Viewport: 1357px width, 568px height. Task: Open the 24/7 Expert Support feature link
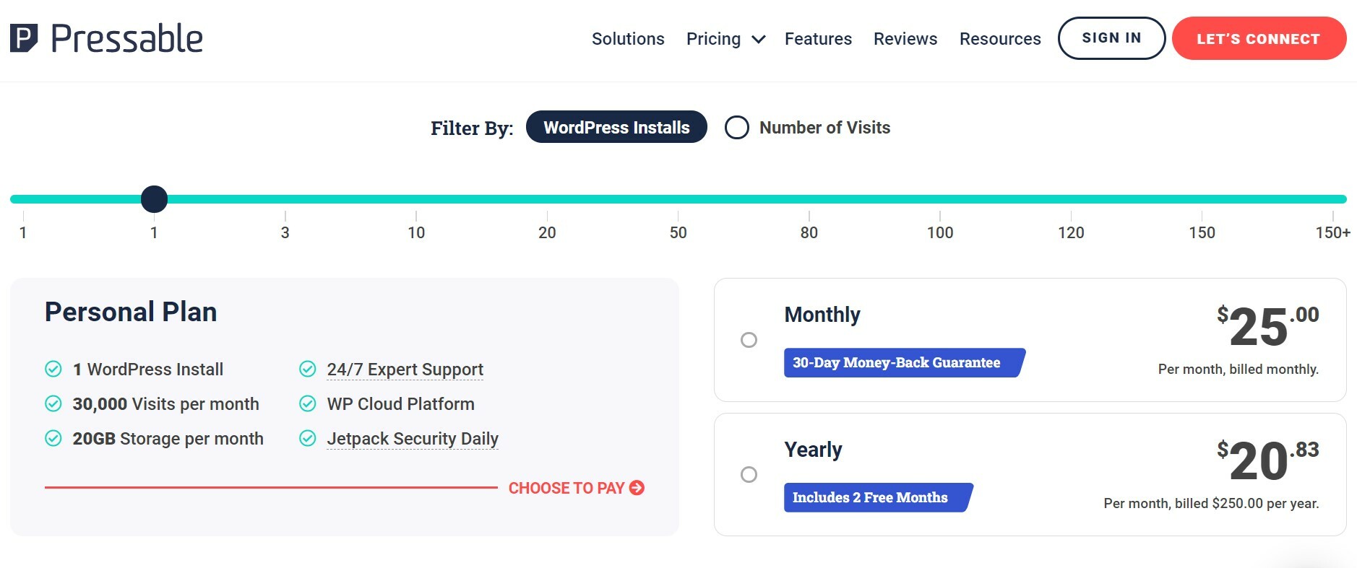(x=405, y=370)
